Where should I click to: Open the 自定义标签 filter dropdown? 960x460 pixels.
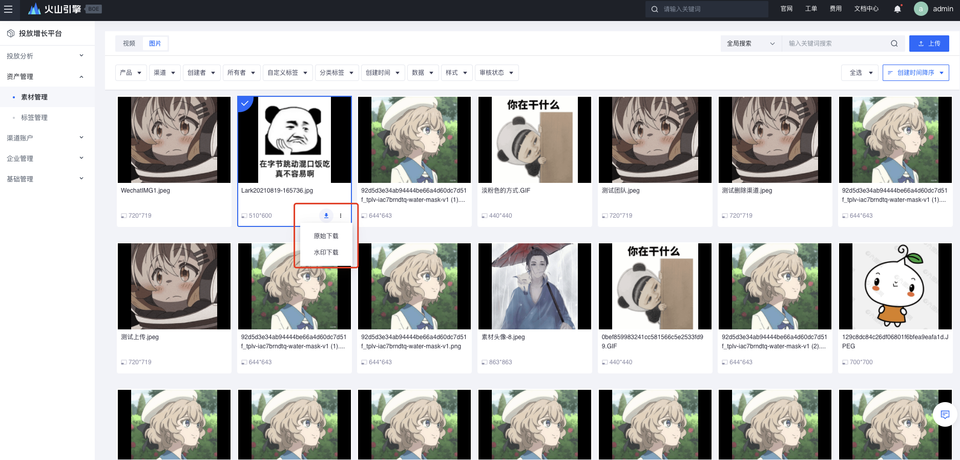tap(288, 73)
